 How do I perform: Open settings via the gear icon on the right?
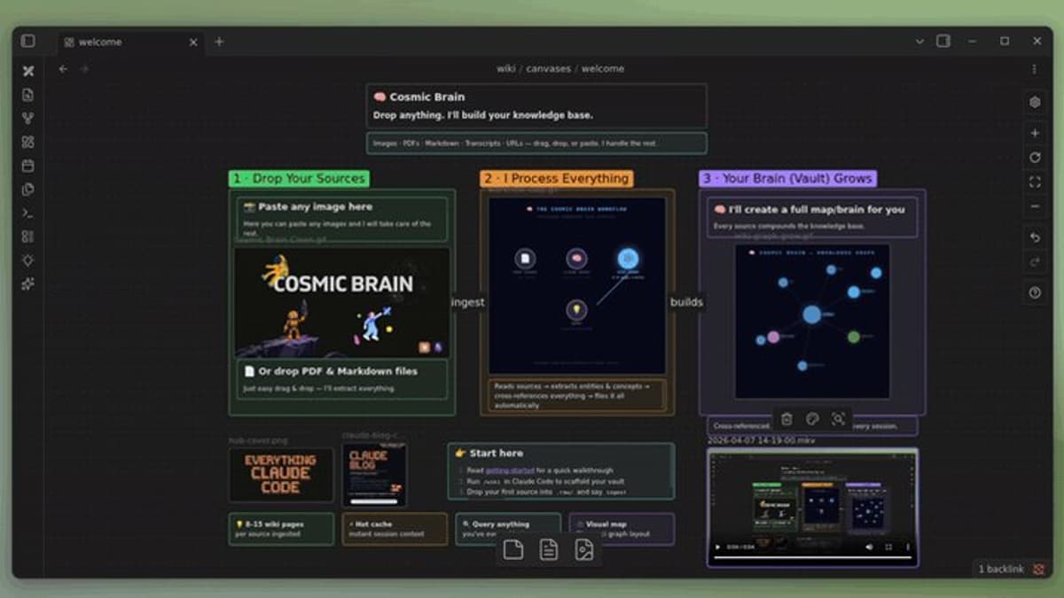1035,102
